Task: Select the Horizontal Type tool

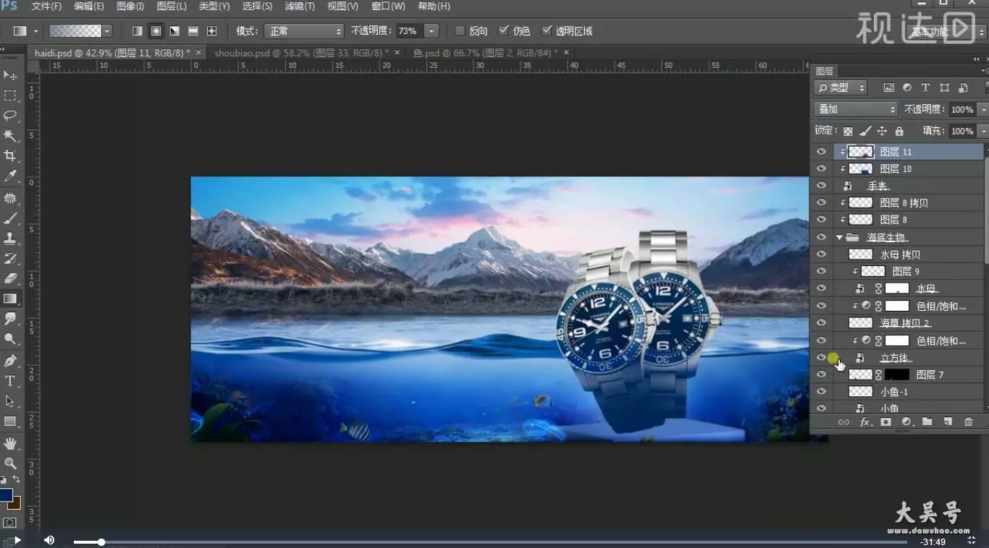Action: point(10,381)
